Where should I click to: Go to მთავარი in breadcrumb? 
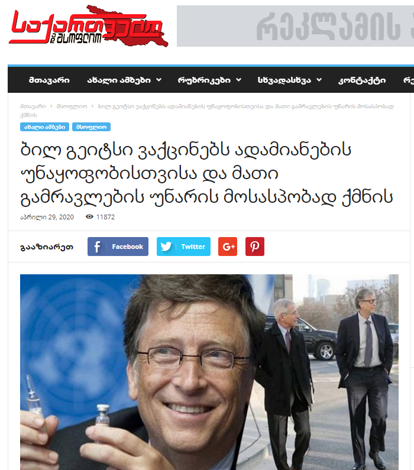33,106
